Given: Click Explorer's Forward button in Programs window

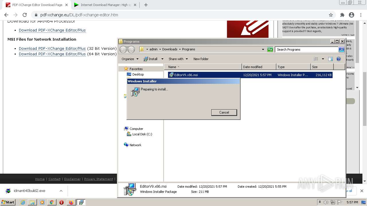Looking at the screenshot, I should 131,49.
